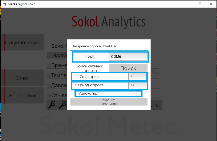Open the Подключение section in sidebar
The width and height of the screenshot is (217, 141).
[23, 42]
